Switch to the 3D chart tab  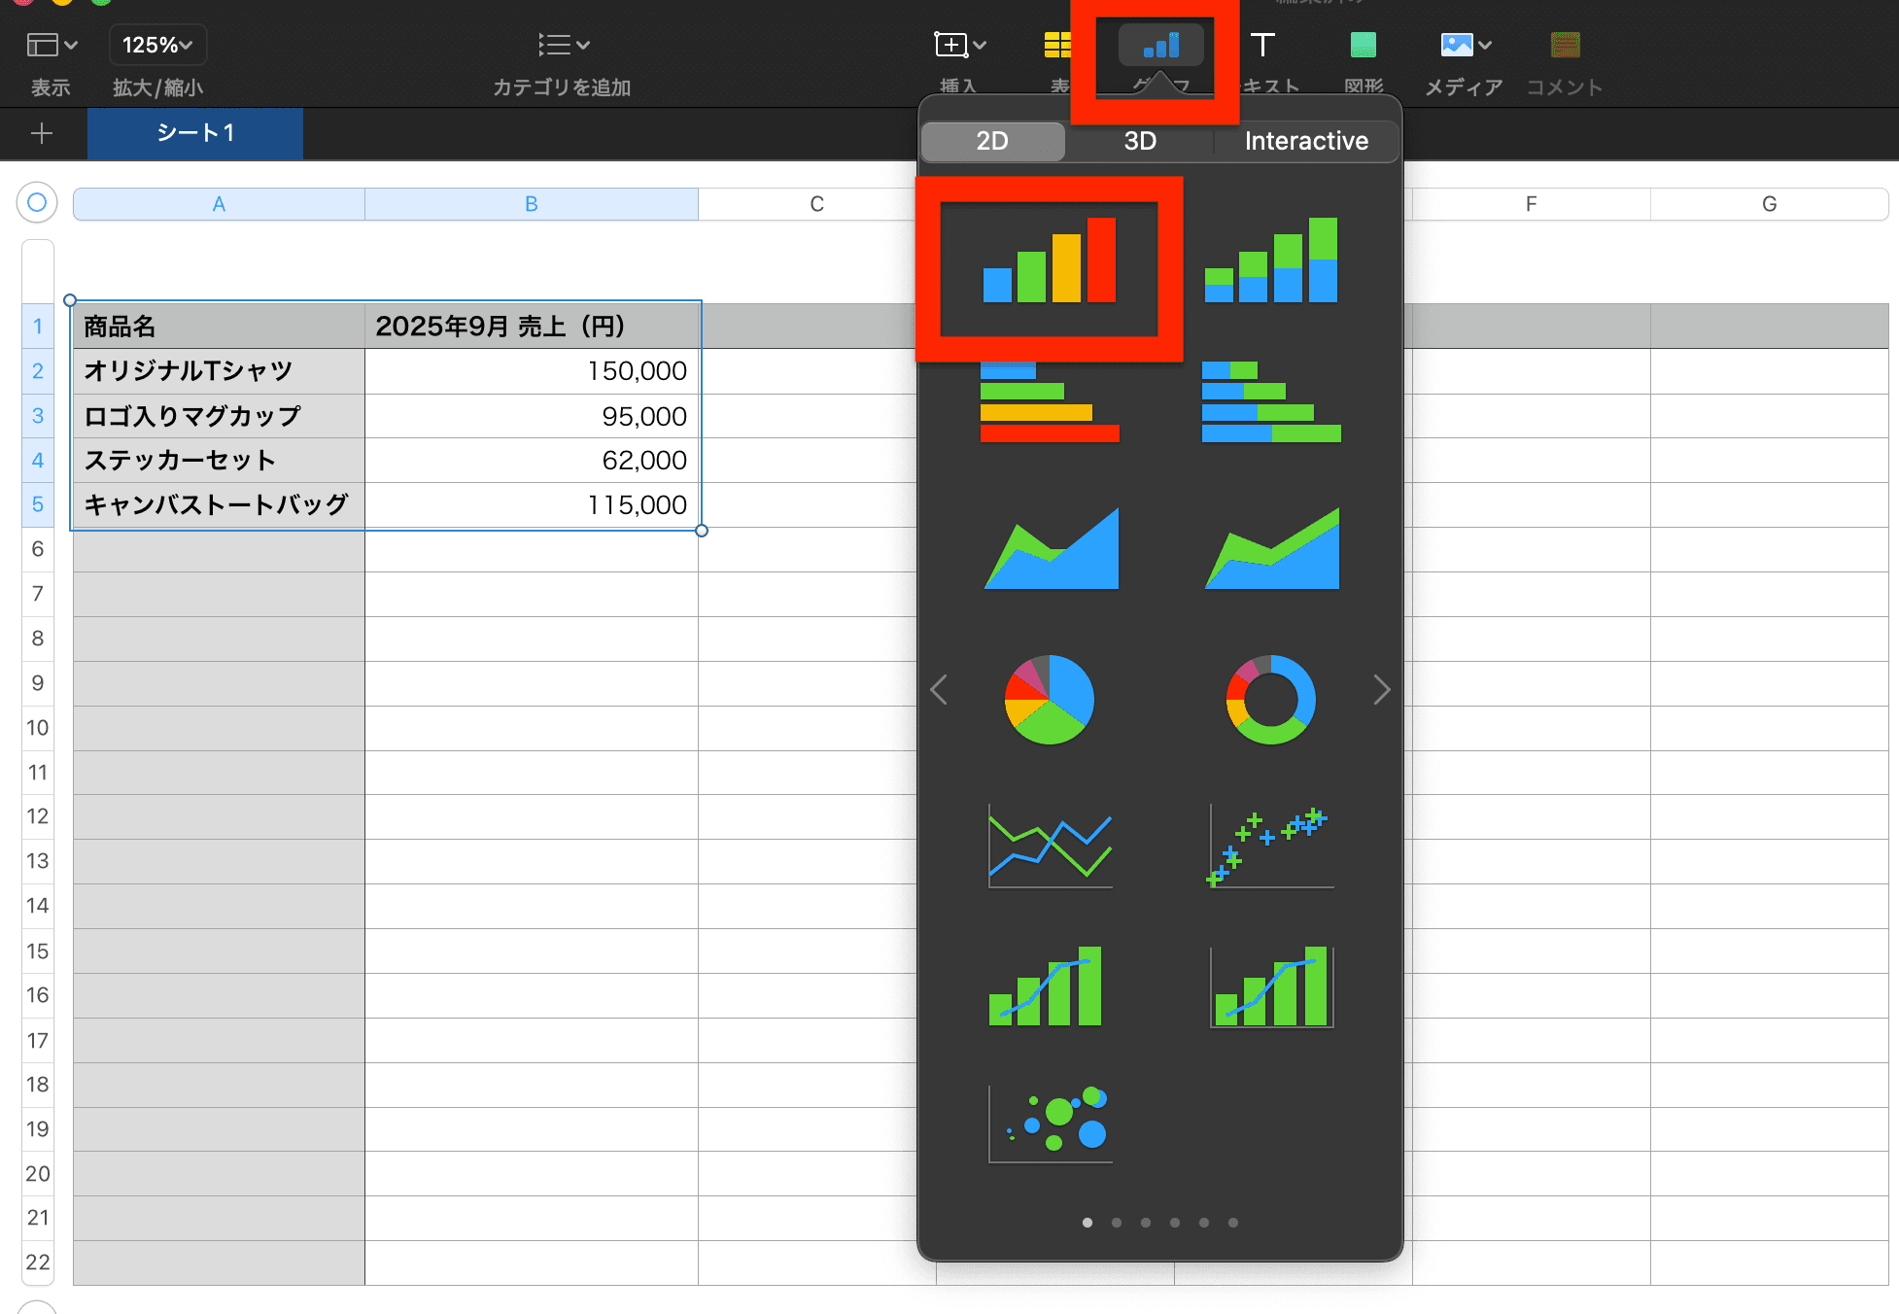tap(1139, 141)
